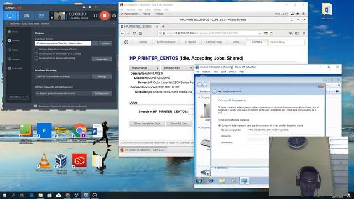Open the CUPS Jobs tab

[236, 42]
